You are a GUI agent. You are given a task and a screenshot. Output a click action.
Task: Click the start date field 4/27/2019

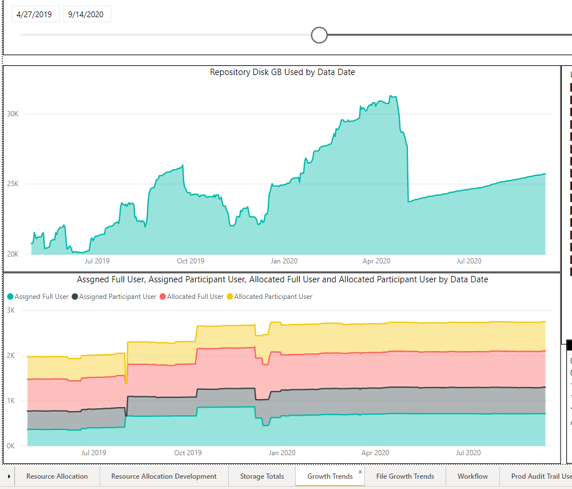(35, 14)
